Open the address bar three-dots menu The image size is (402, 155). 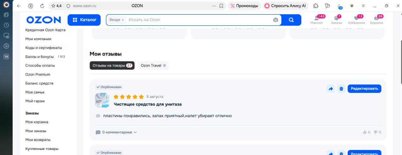click(214, 6)
